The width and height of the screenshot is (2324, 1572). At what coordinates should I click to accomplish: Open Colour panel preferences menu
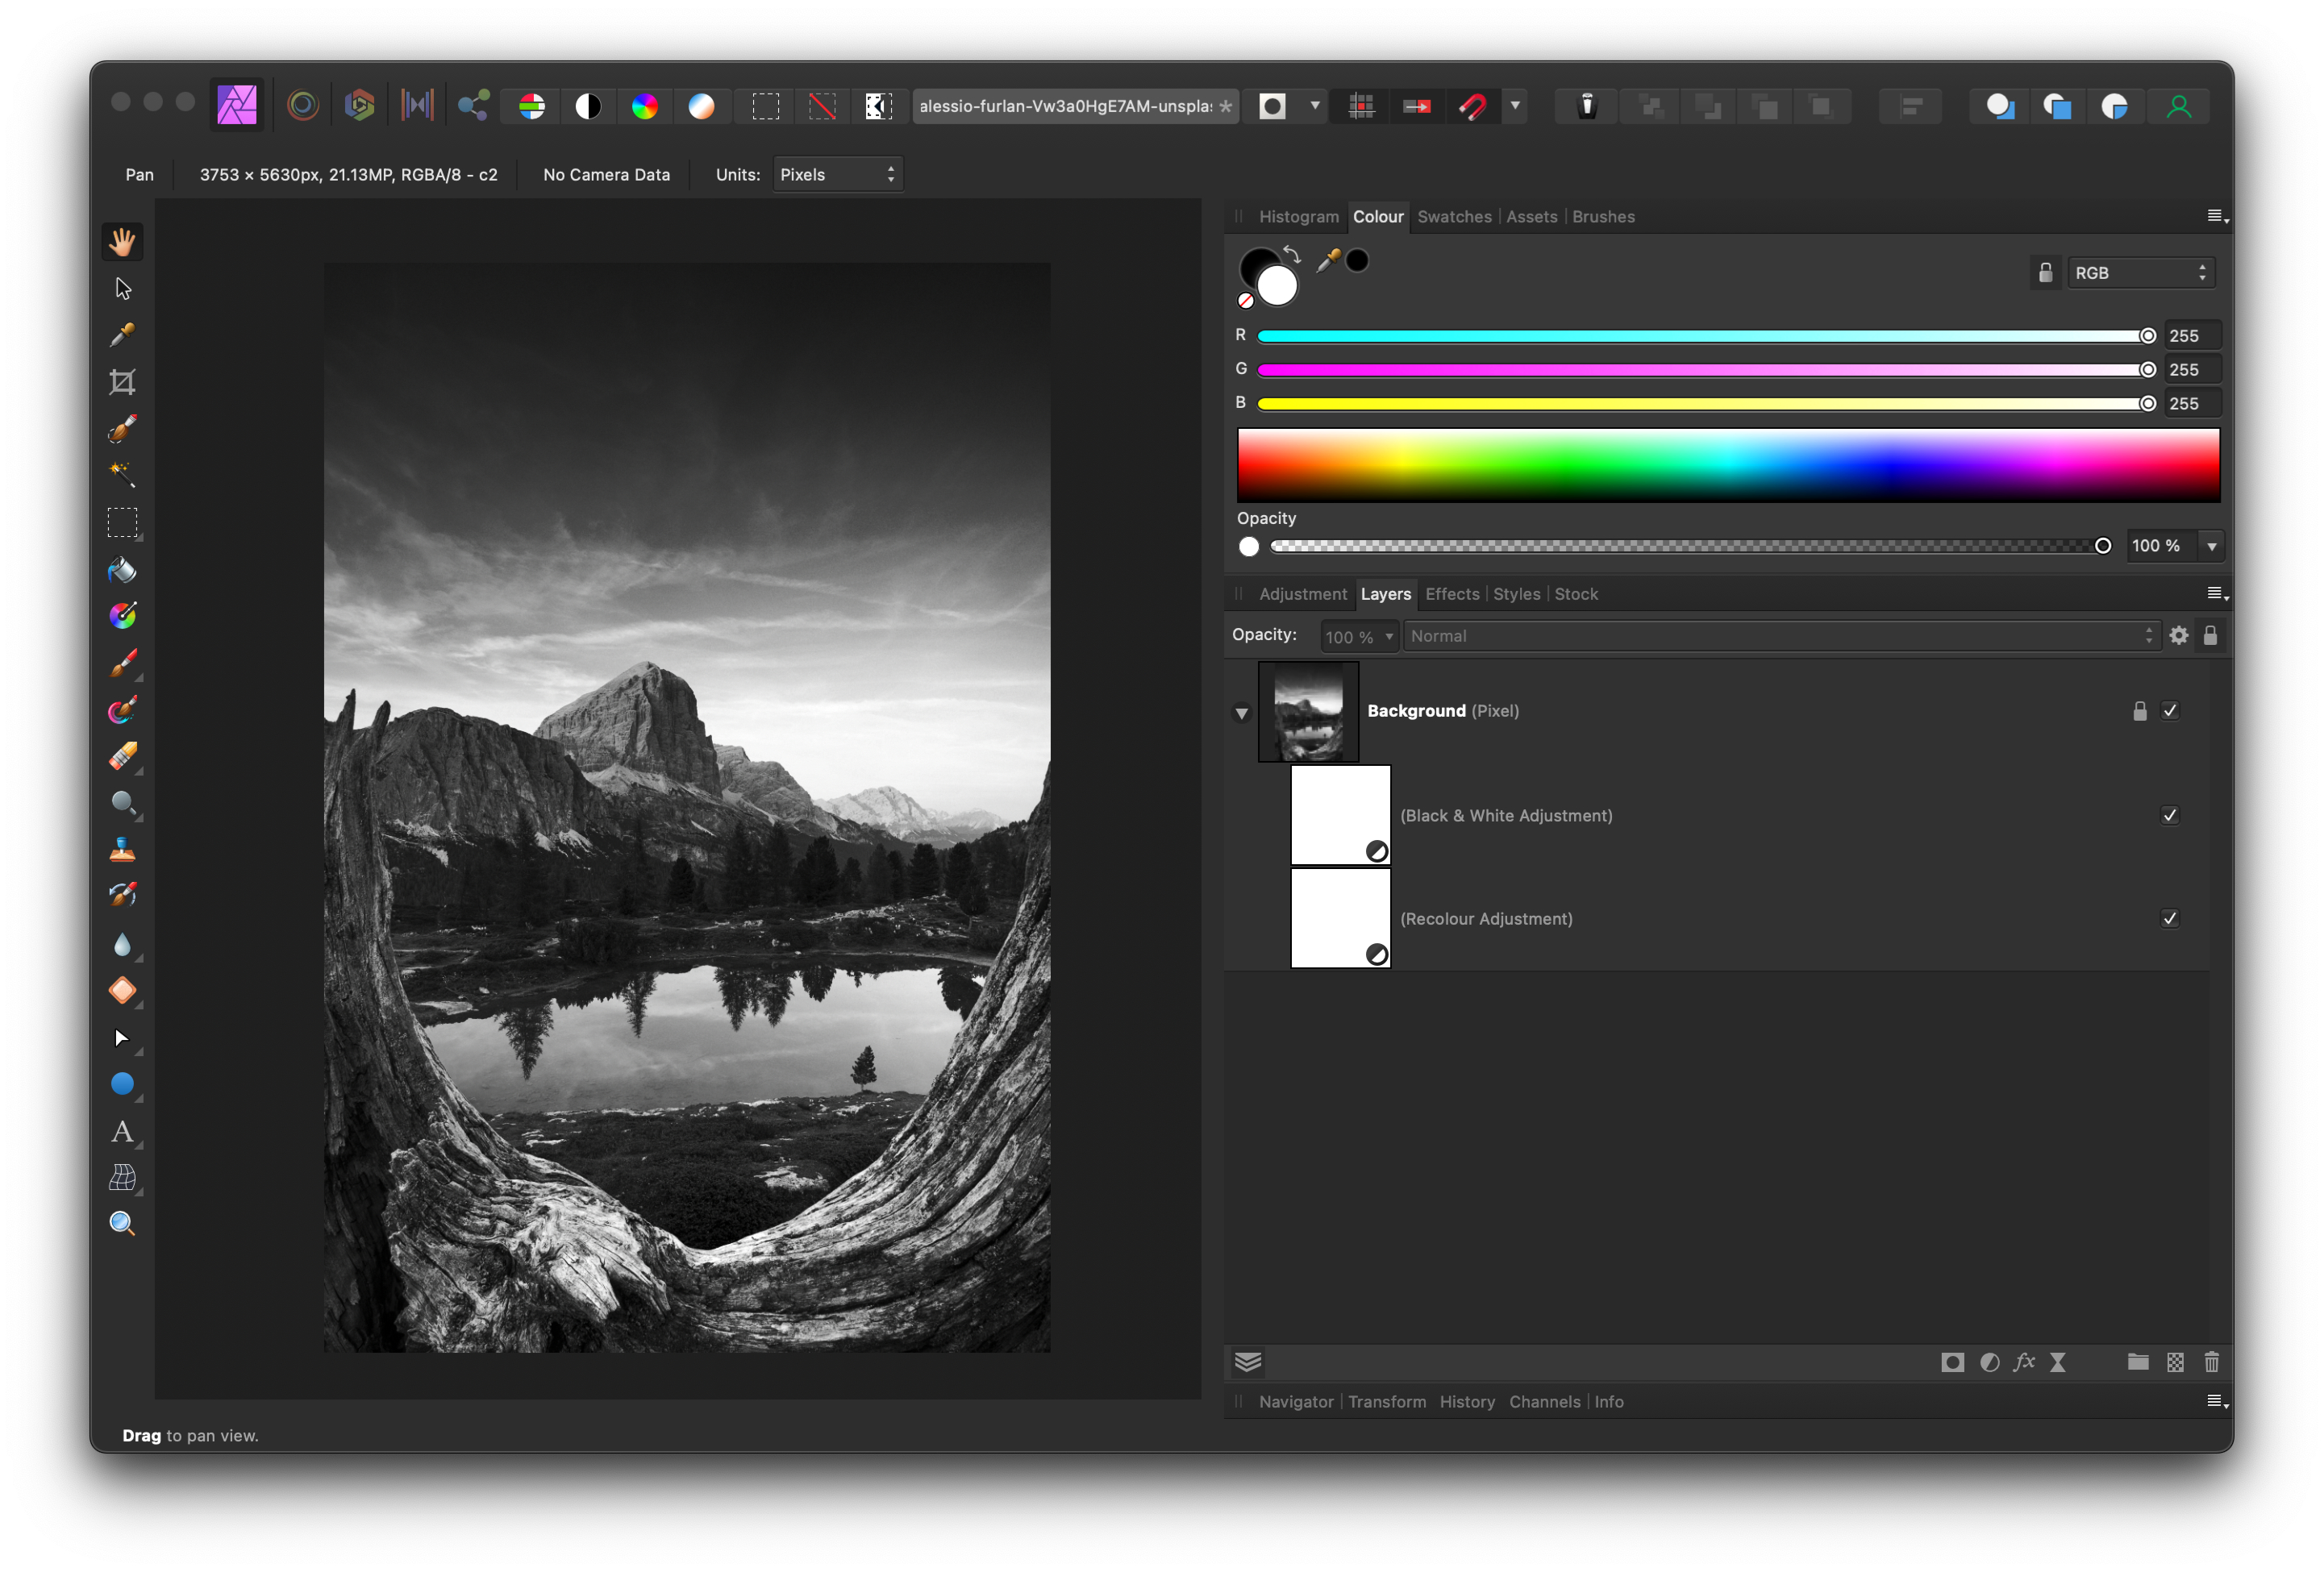2216,217
